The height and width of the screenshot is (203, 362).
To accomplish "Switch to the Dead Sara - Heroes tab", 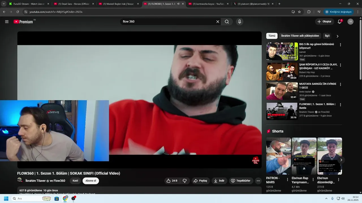I will pos(73,4).
